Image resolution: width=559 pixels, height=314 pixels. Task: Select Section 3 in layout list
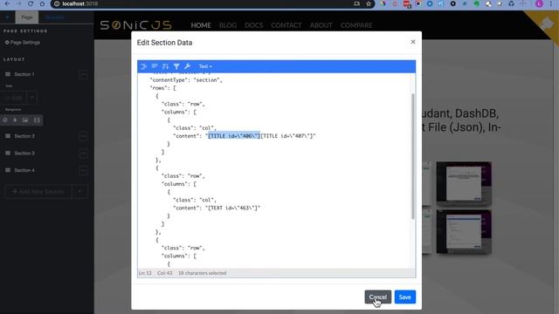click(x=24, y=154)
